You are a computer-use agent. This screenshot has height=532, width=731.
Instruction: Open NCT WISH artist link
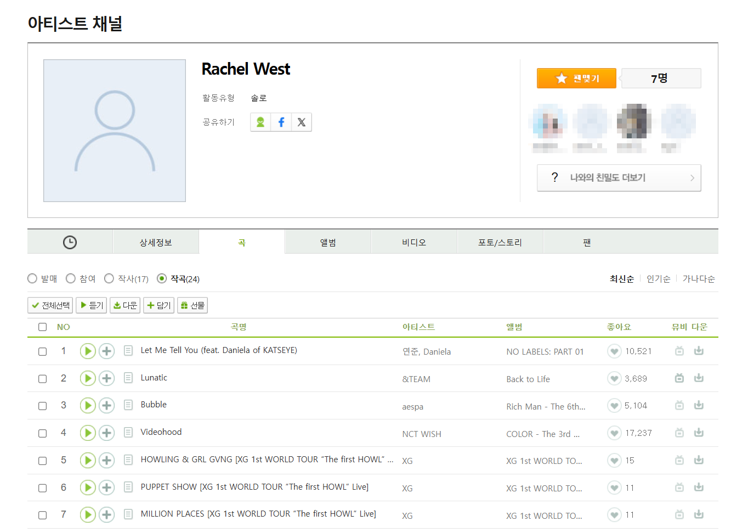pyautogui.click(x=421, y=434)
